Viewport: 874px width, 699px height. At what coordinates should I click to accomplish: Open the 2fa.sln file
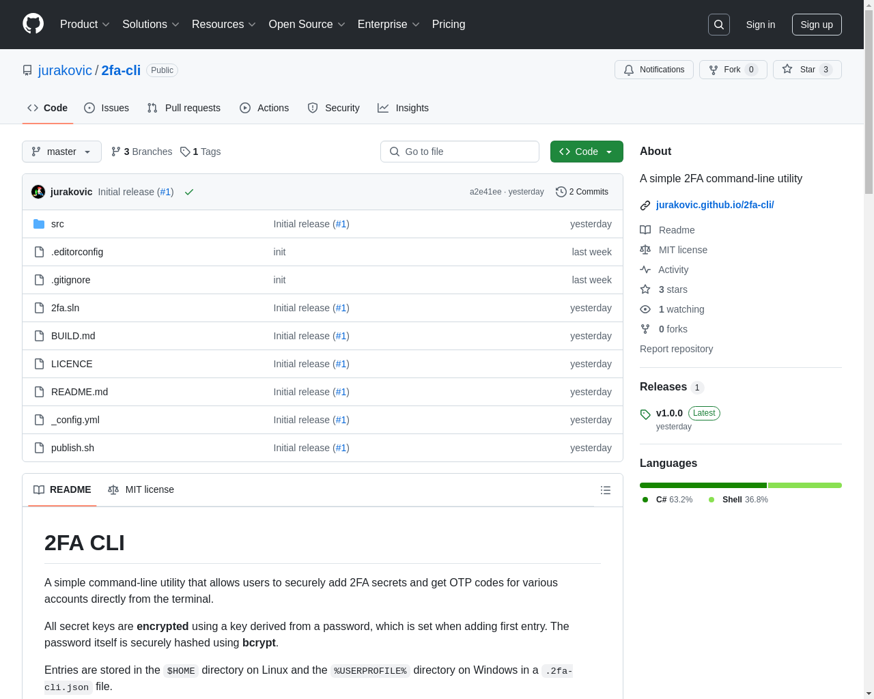(65, 308)
